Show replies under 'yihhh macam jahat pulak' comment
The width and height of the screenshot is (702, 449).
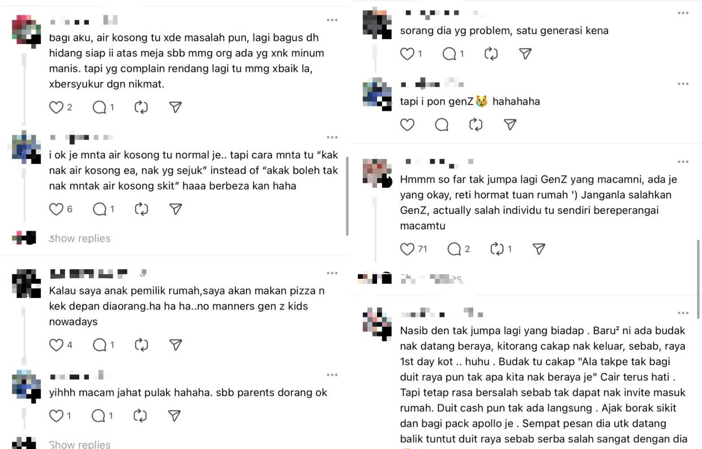click(80, 444)
